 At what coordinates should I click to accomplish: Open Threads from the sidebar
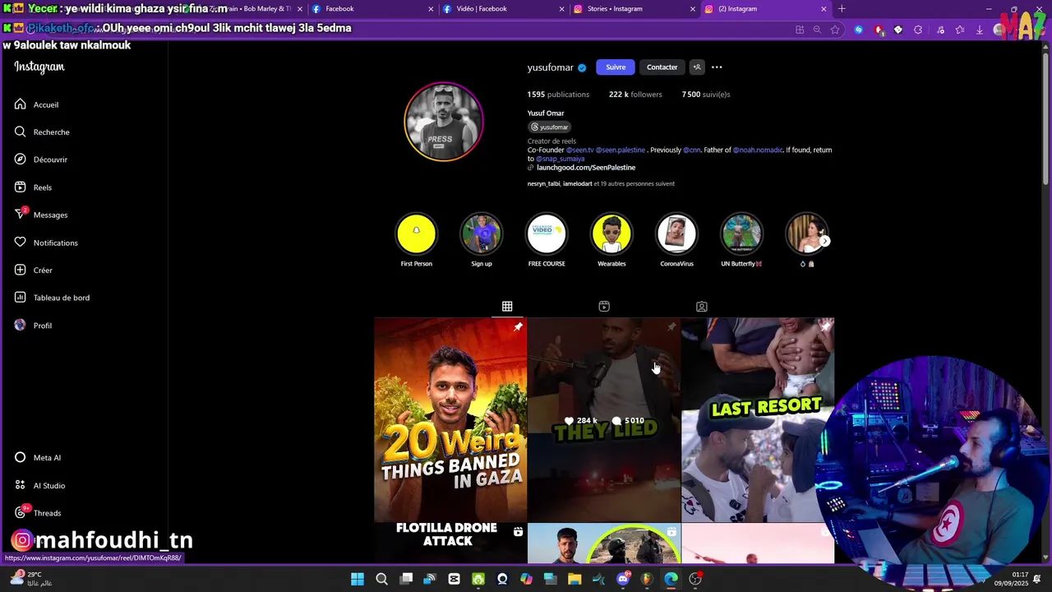[x=38, y=512]
